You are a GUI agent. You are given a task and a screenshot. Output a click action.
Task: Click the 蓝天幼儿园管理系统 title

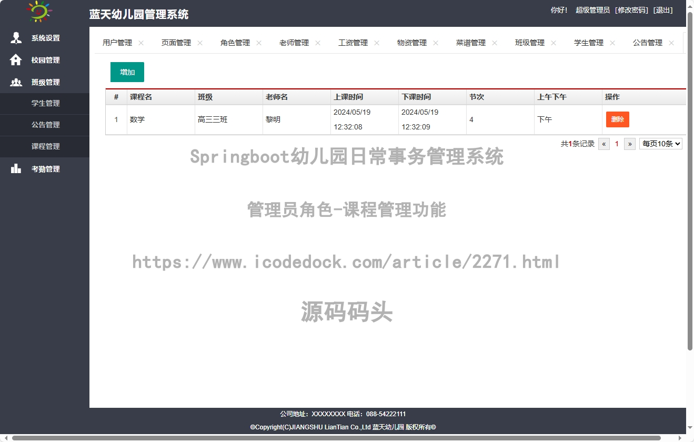point(139,14)
